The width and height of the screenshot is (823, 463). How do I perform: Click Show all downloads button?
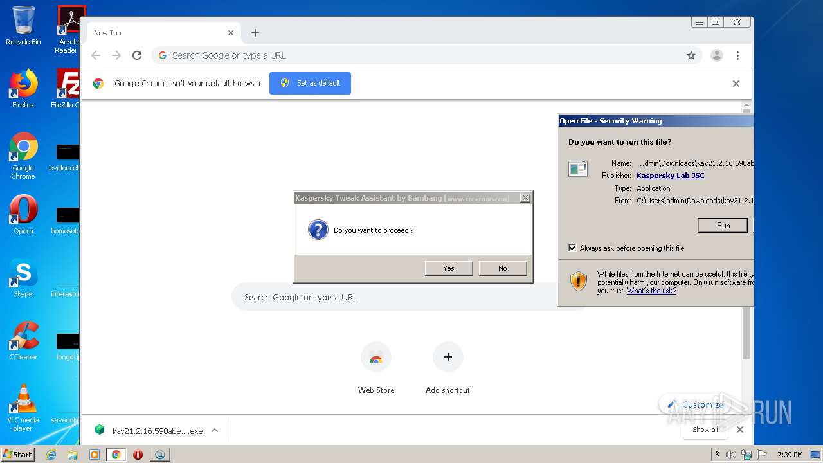tap(705, 430)
